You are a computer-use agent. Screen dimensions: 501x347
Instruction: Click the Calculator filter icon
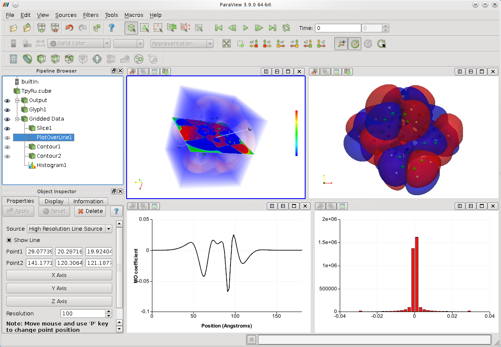click(14, 59)
